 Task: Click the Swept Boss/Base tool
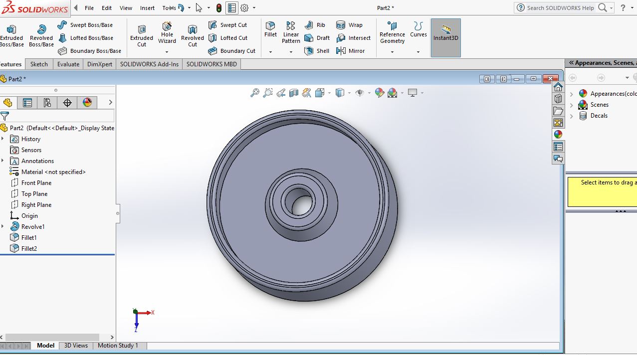click(85, 25)
